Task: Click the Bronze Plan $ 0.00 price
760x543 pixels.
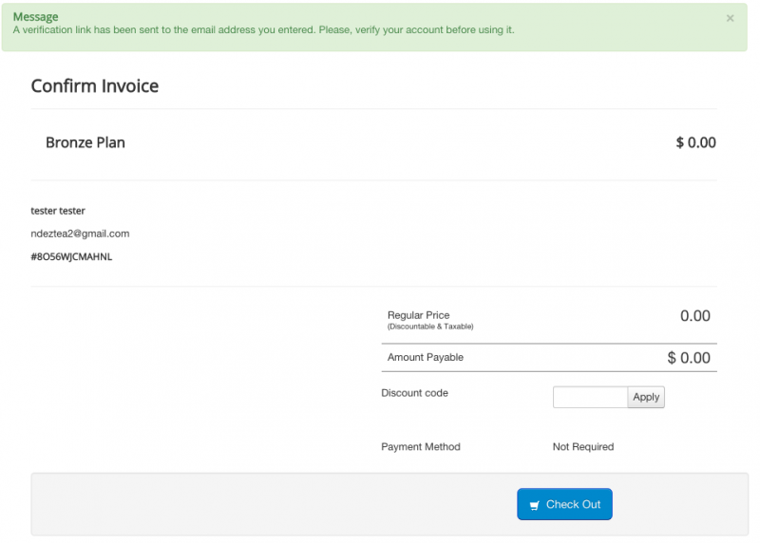Action: pos(695,142)
